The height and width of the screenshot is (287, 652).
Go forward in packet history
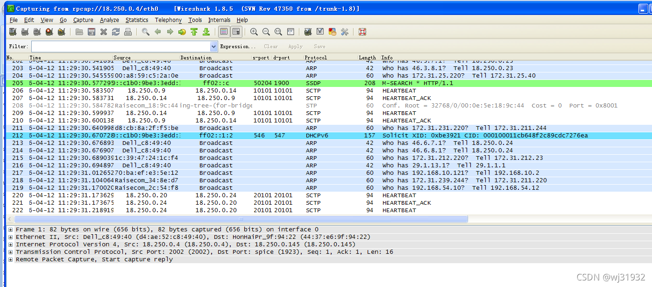point(170,32)
